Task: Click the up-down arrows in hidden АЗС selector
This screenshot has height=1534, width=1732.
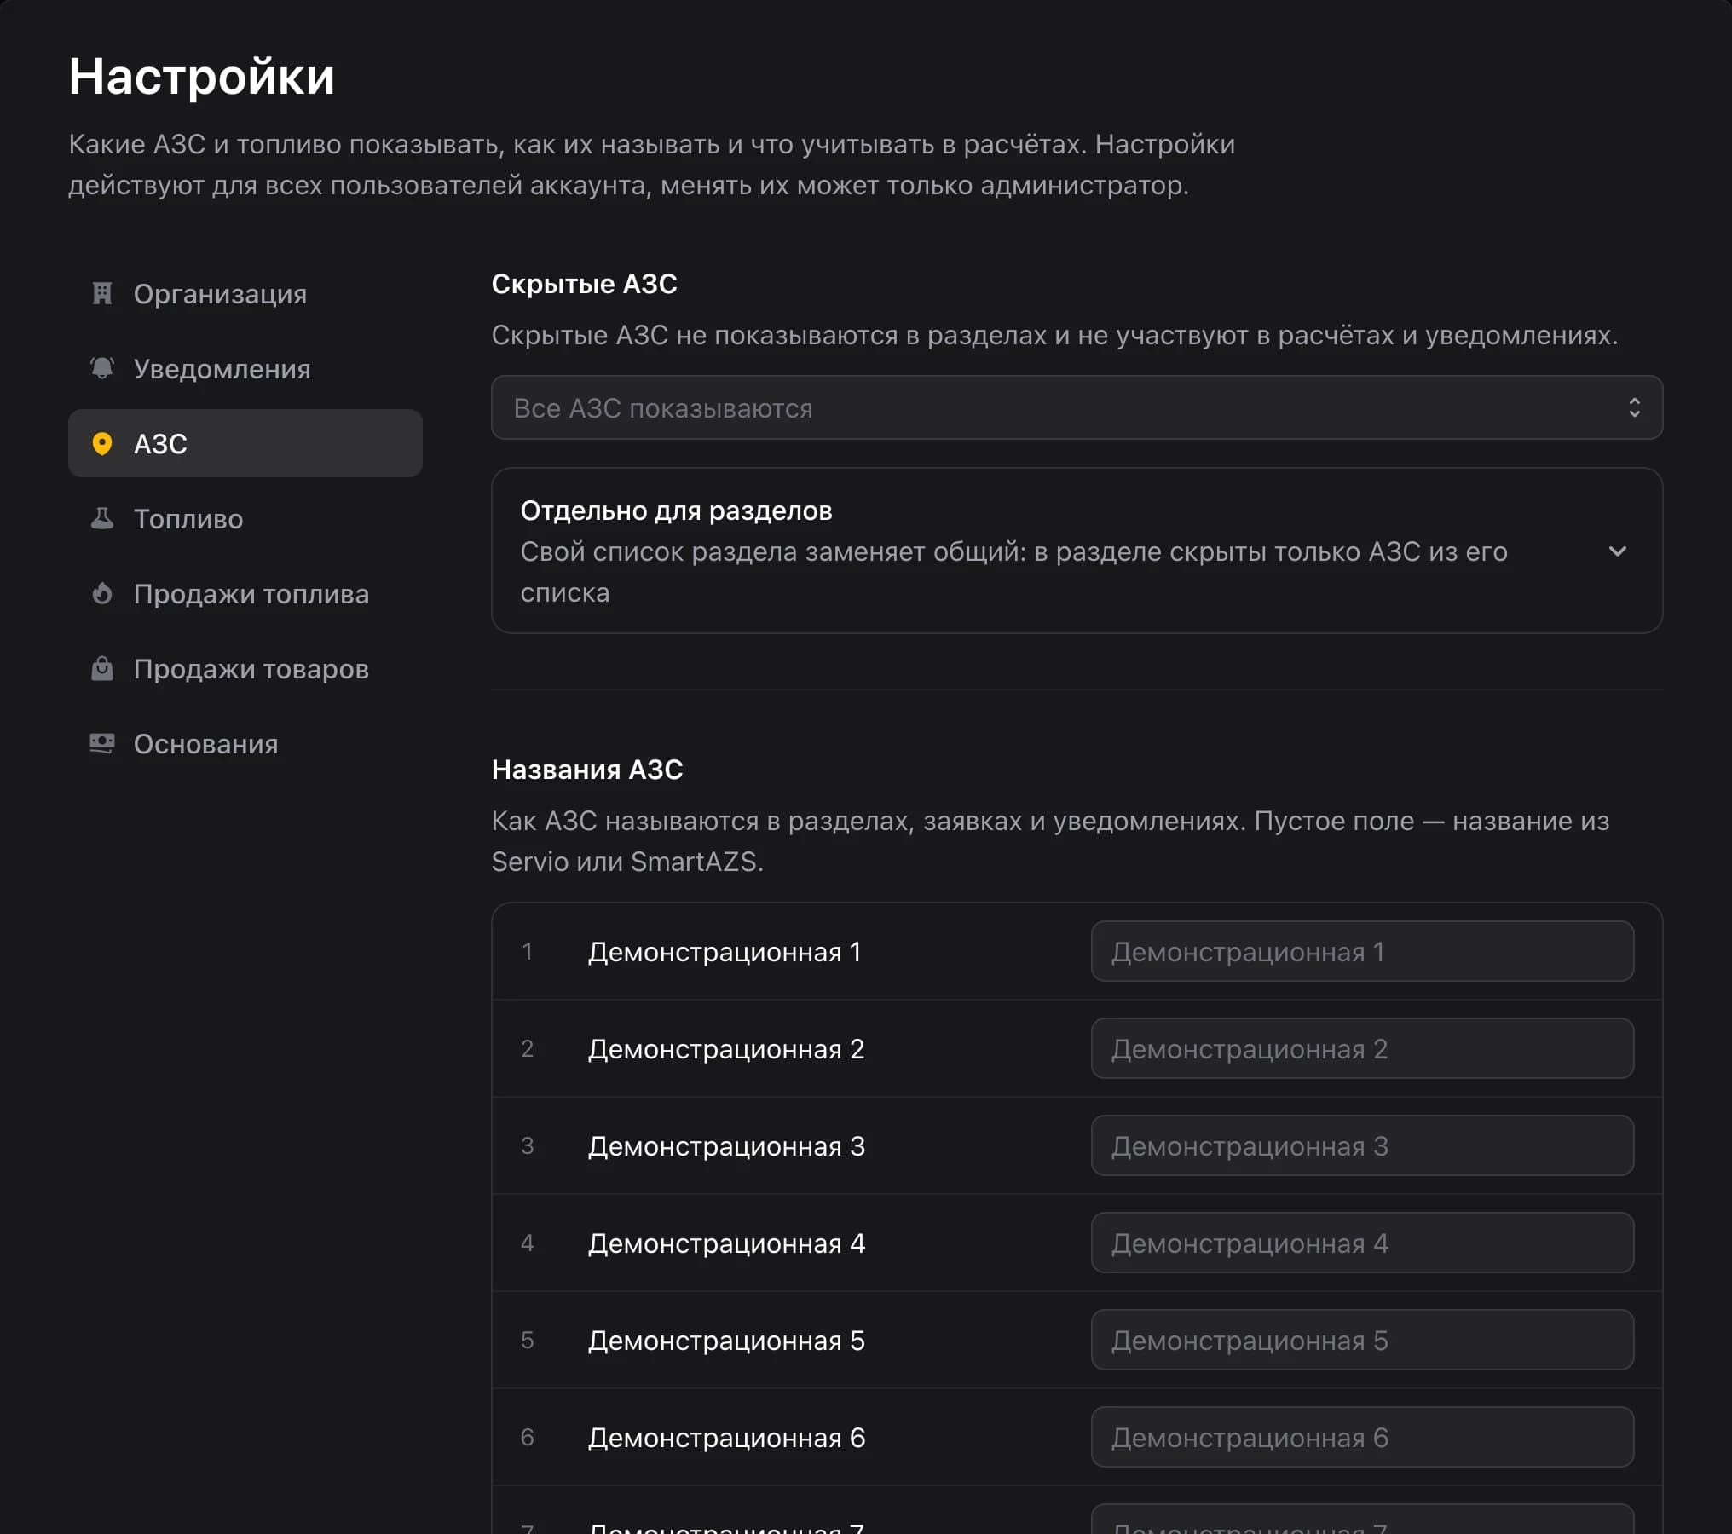Action: click(1634, 408)
